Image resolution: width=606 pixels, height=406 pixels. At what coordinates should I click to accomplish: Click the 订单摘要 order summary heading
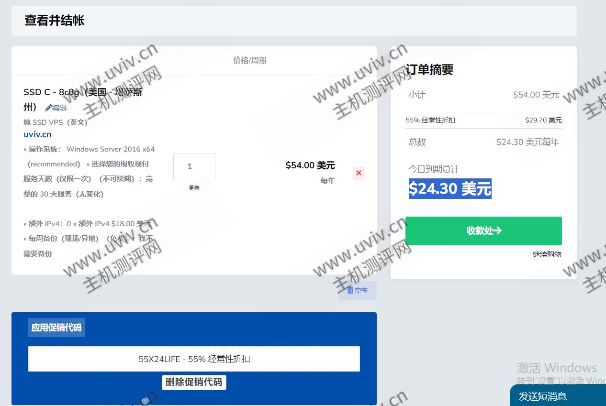[429, 70]
